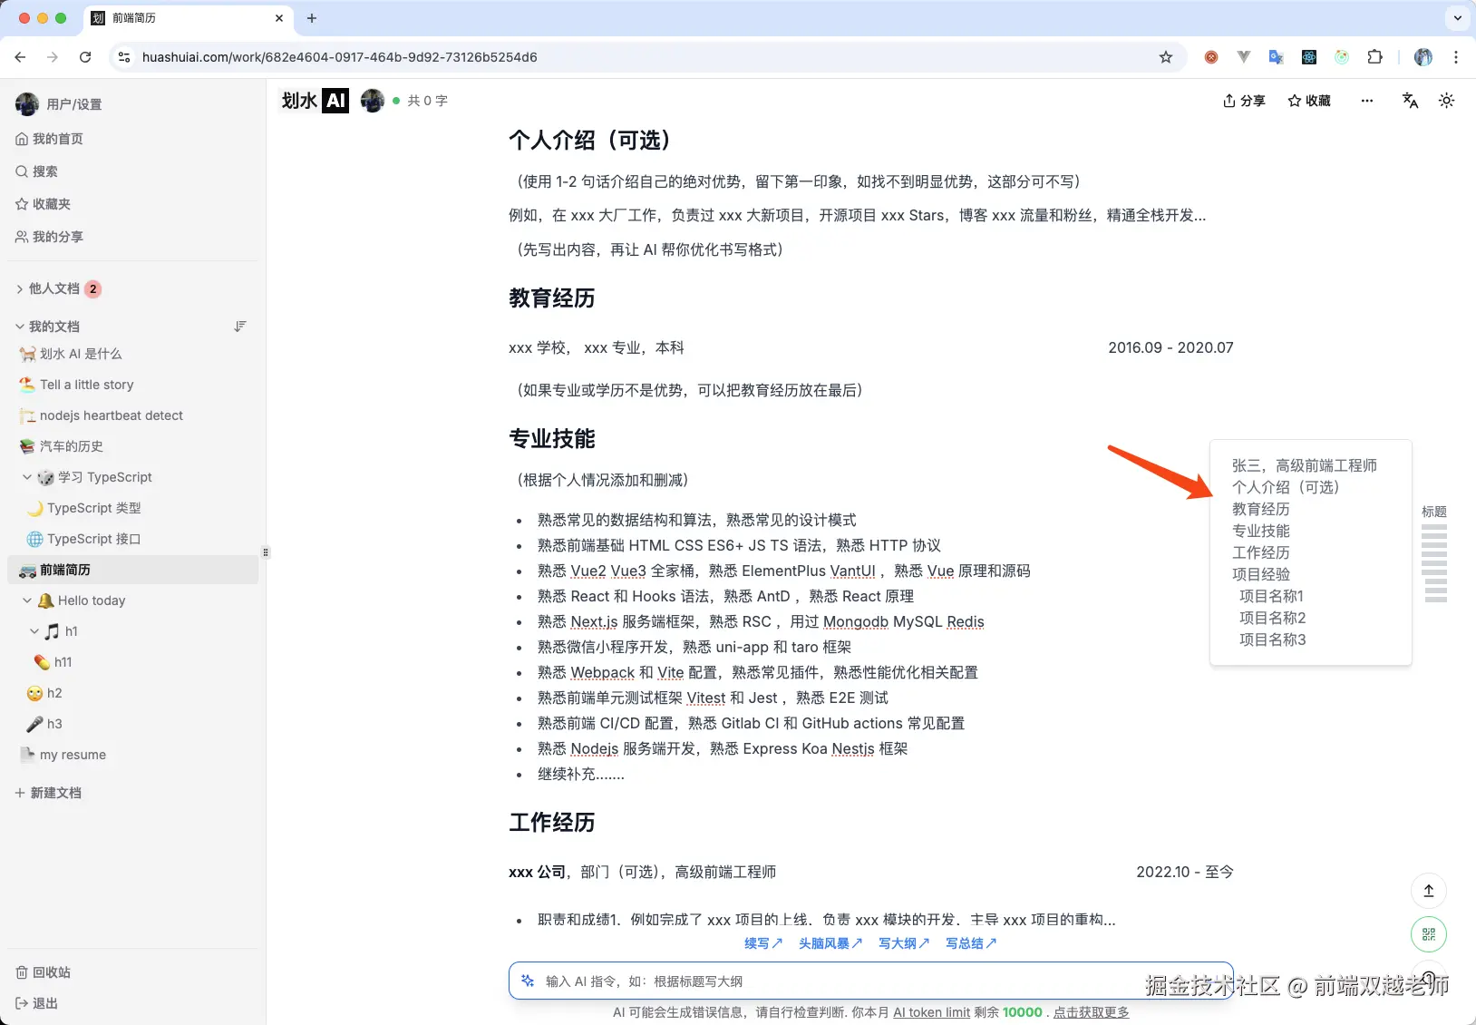1476x1025 pixels.
Task: Click 新建文档 to create a document
Action: [x=48, y=793]
